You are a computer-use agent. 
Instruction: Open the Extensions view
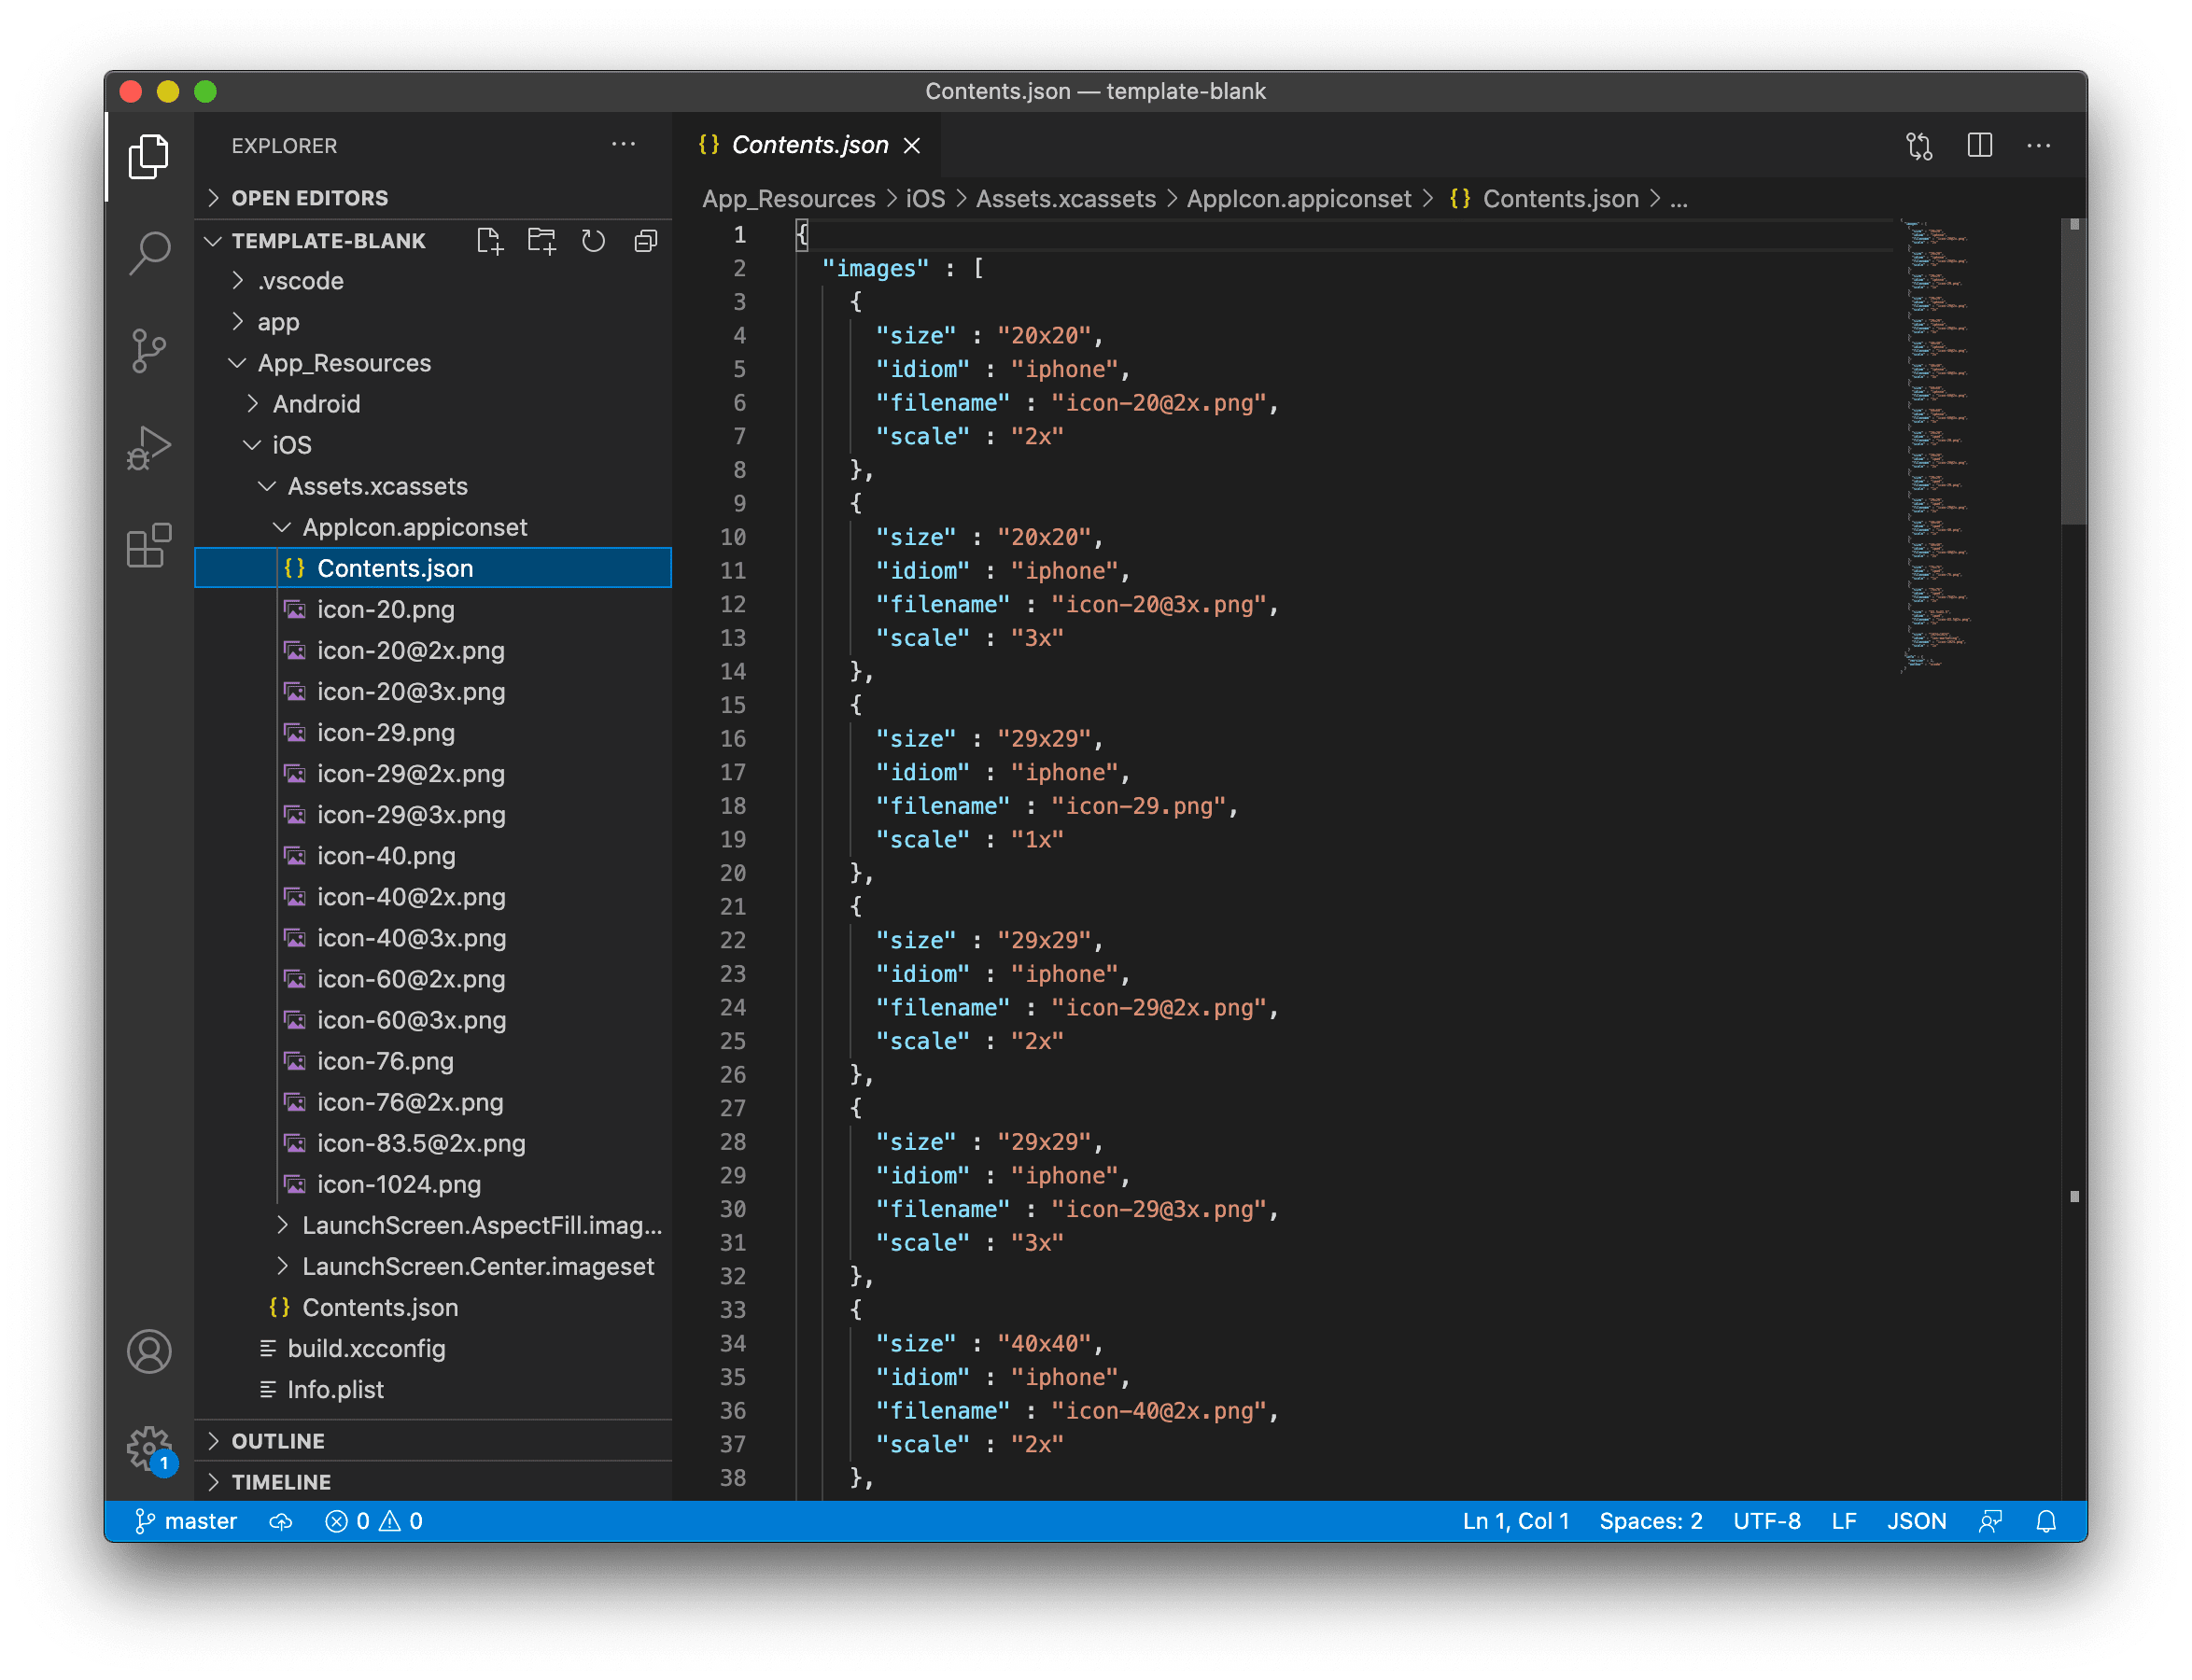[149, 545]
